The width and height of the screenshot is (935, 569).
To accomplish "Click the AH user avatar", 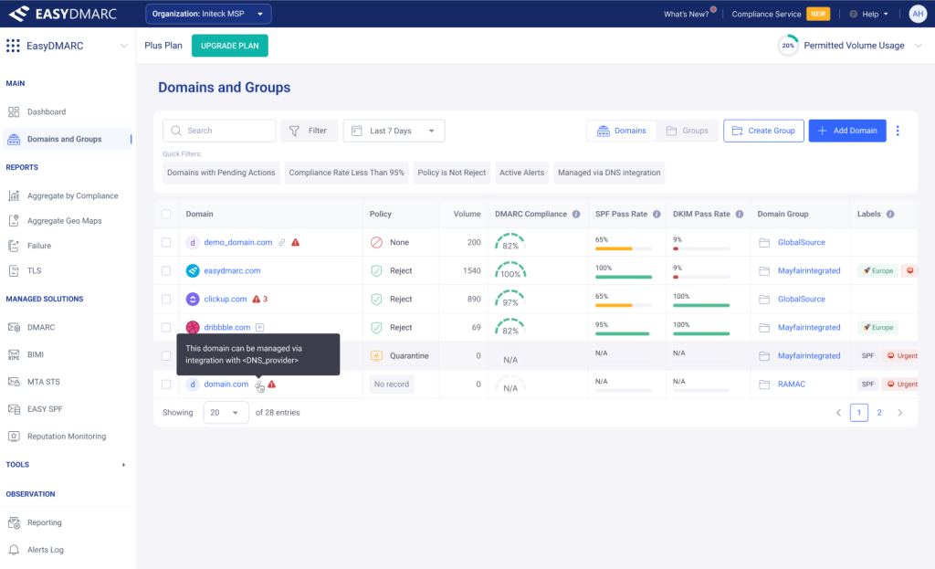I will click(x=918, y=14).
